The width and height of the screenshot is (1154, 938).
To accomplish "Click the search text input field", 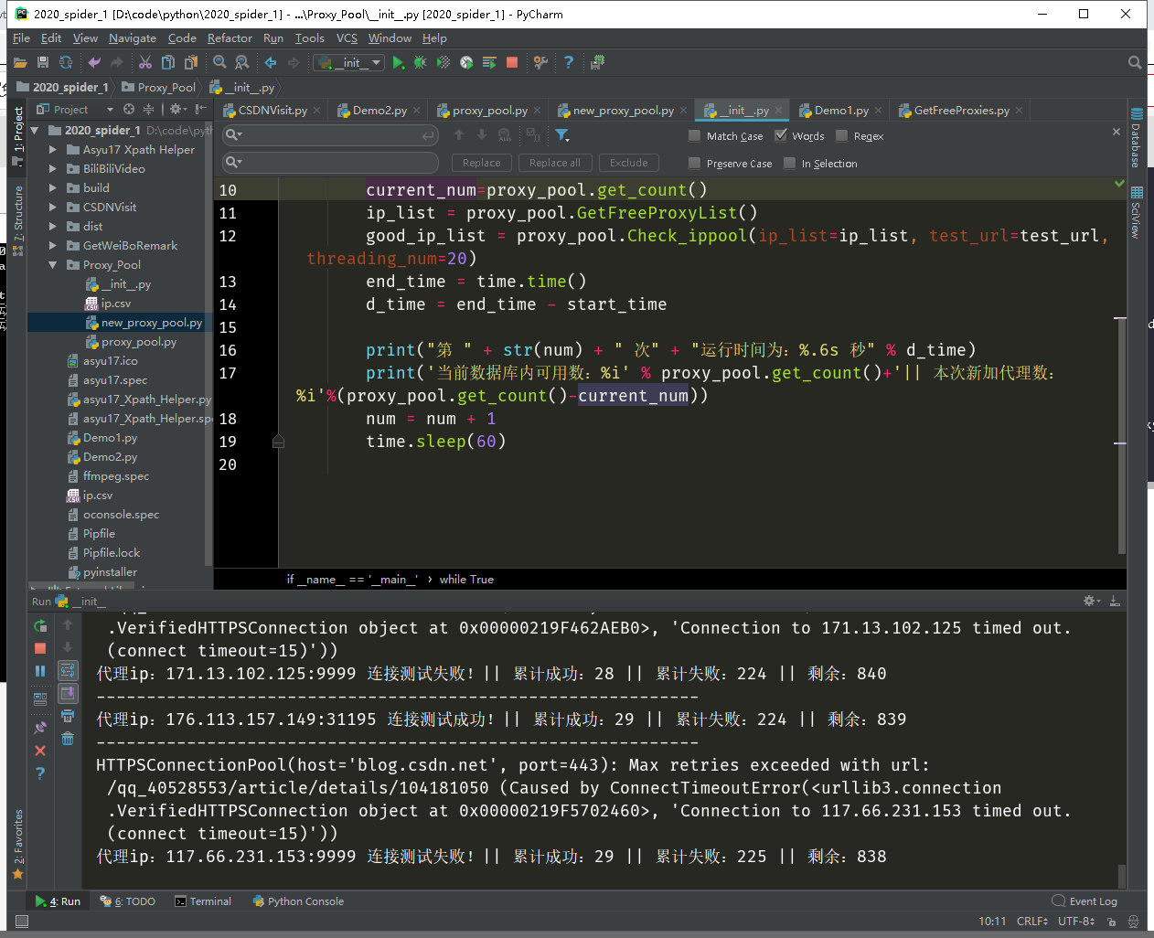I will [331, 135].
